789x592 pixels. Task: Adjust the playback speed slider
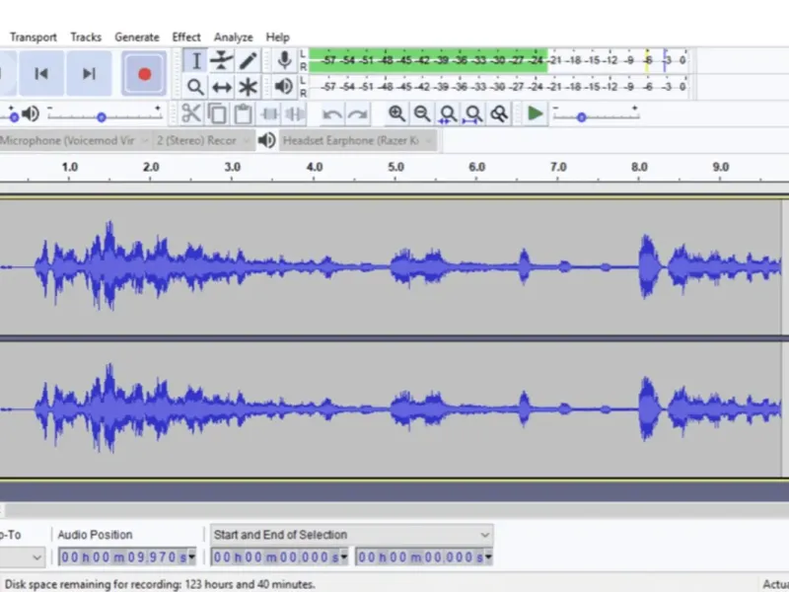(596, 116)
